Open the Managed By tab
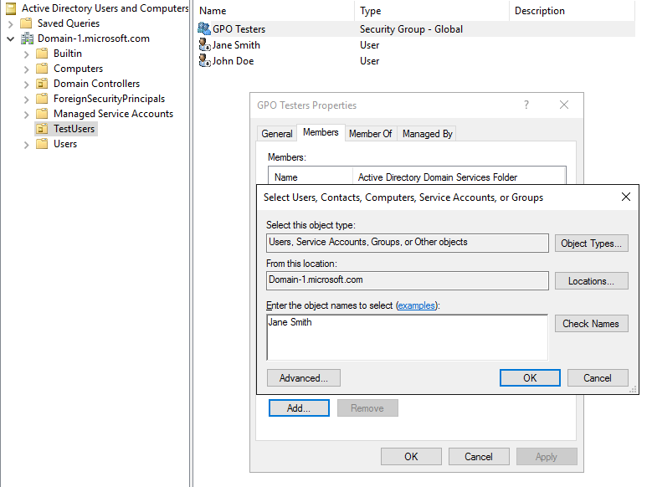Image resolution: width=652 pixels, height=487 pixels. coord(427,134)
